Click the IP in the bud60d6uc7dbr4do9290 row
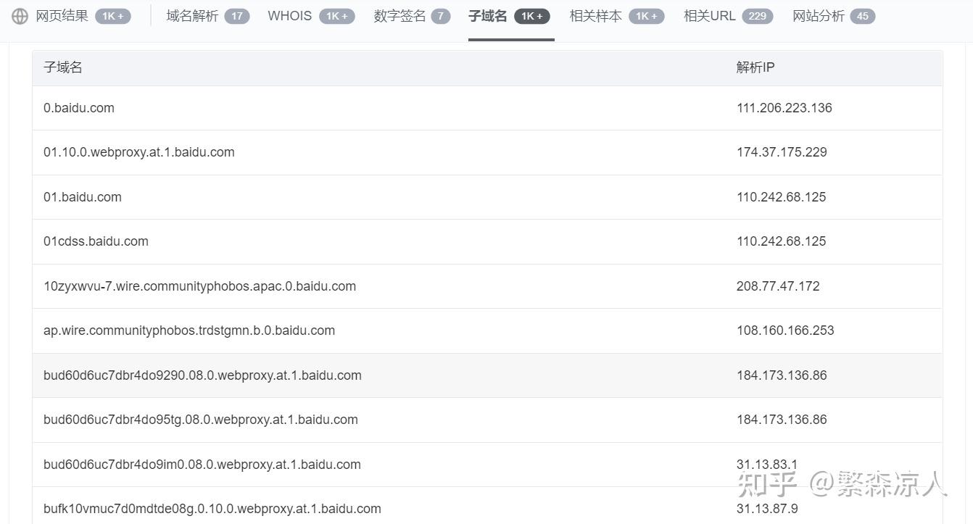Screen dimensions: 973x524 pos(782,375)
